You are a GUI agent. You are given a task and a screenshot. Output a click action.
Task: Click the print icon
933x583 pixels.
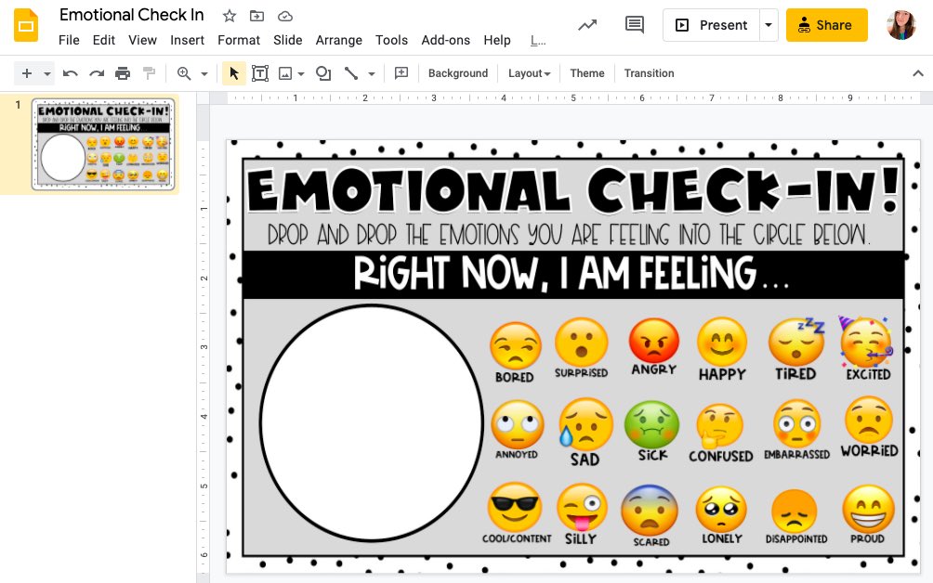(123, 73)
